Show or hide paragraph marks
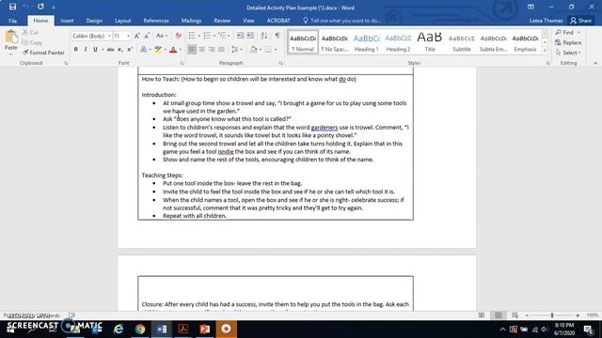This screenshot has width=602, height=338. click(277, 36)
